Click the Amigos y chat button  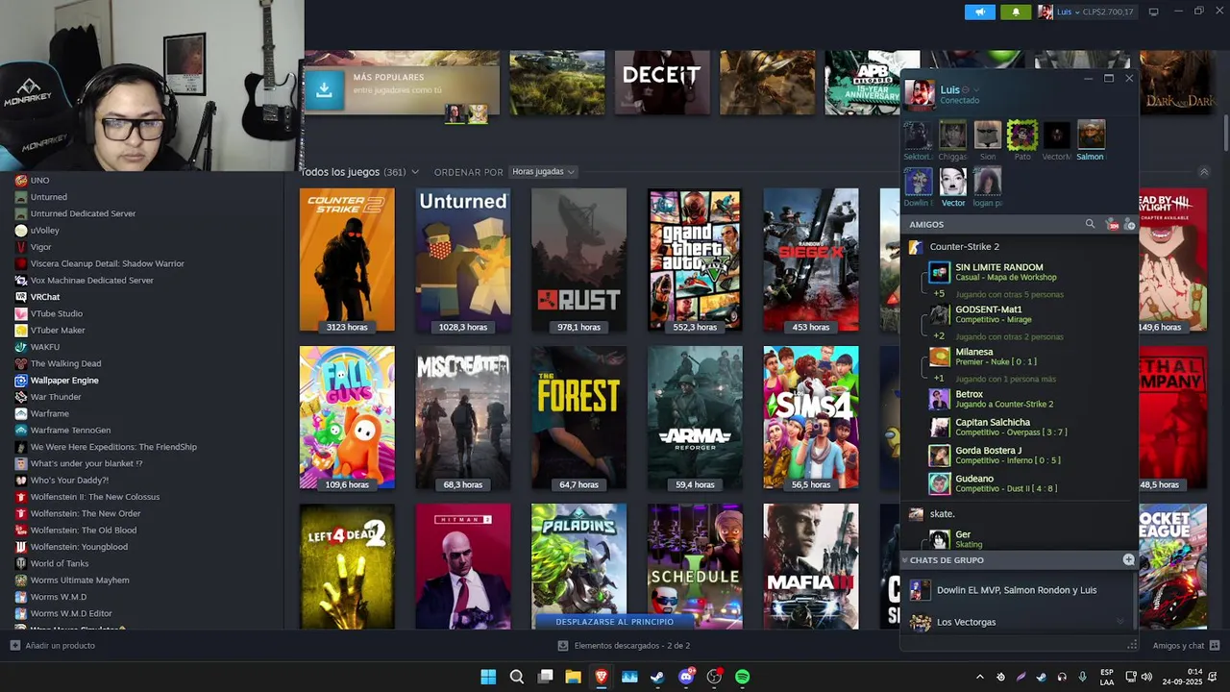1186,646
